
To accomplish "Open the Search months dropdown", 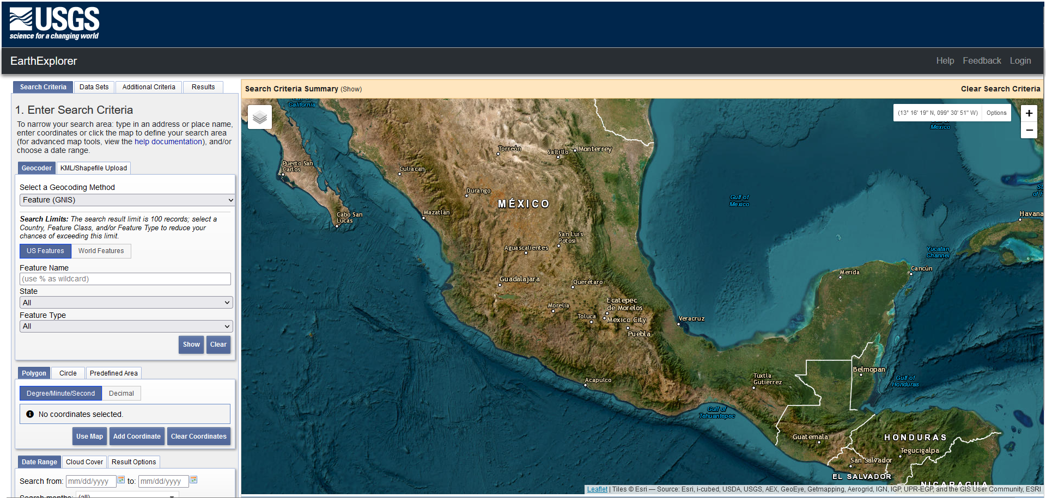I will tap(127, 495).
